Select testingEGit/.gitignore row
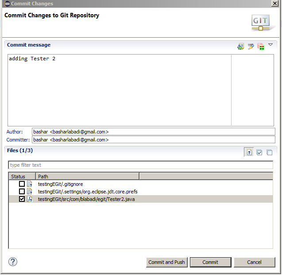This screenshot has height=275, width=282. pos(141,184)
